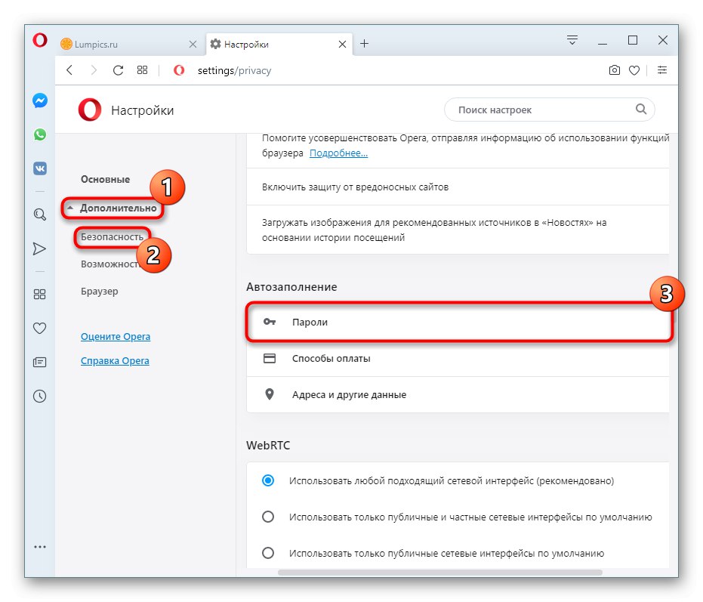Open the Подробнее... link

[x=338, y=153]
